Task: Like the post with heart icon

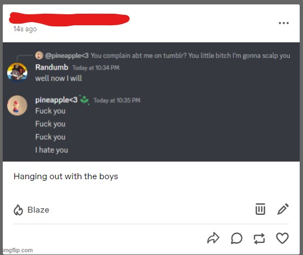Action: coord(282,238)
